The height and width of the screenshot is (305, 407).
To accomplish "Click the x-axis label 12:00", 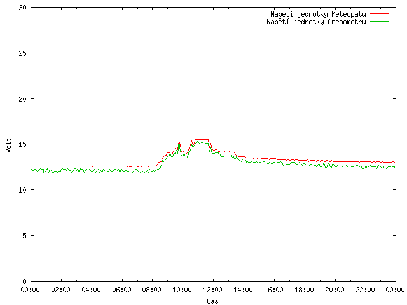I will [x=212, y=290].
